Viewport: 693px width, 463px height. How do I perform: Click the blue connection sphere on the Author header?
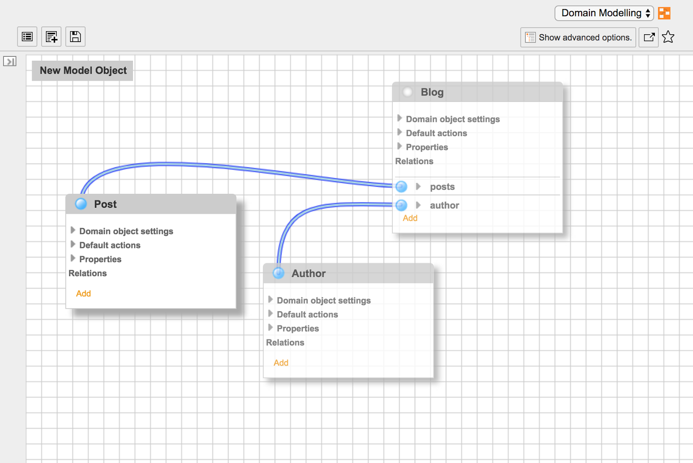point(278,273)
